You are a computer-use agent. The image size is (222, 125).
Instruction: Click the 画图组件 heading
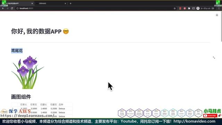[x=21, y=97]
